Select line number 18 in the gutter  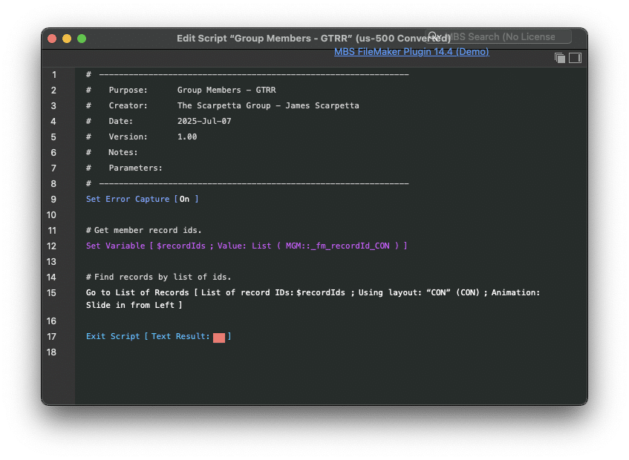point(51,352)
